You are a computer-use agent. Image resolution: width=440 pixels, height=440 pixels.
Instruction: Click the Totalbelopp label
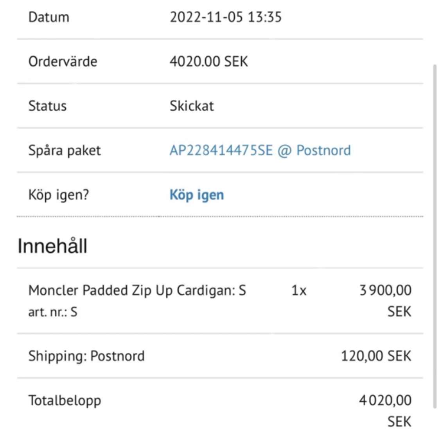(x=65, y=400)
